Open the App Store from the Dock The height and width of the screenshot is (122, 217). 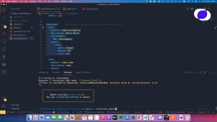tap(127, 118)
